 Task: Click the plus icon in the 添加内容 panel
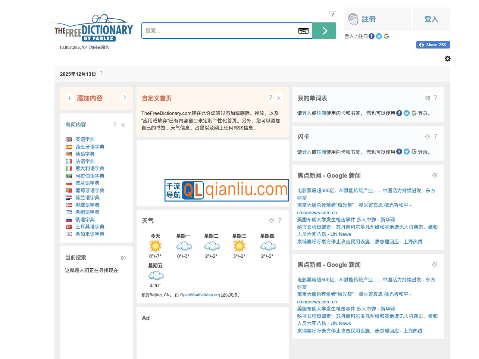pyautogui.click(x=69, y=99)
